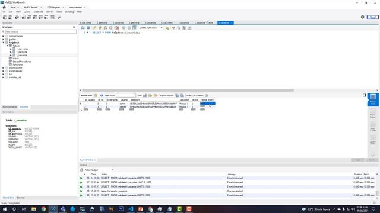Expand the t_cat_roles table
The height and width of the screenshot is (213, 380).
coord(11,49)
